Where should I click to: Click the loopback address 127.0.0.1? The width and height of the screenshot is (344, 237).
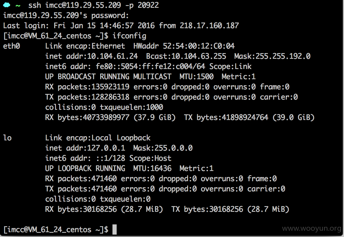point(106,148)
